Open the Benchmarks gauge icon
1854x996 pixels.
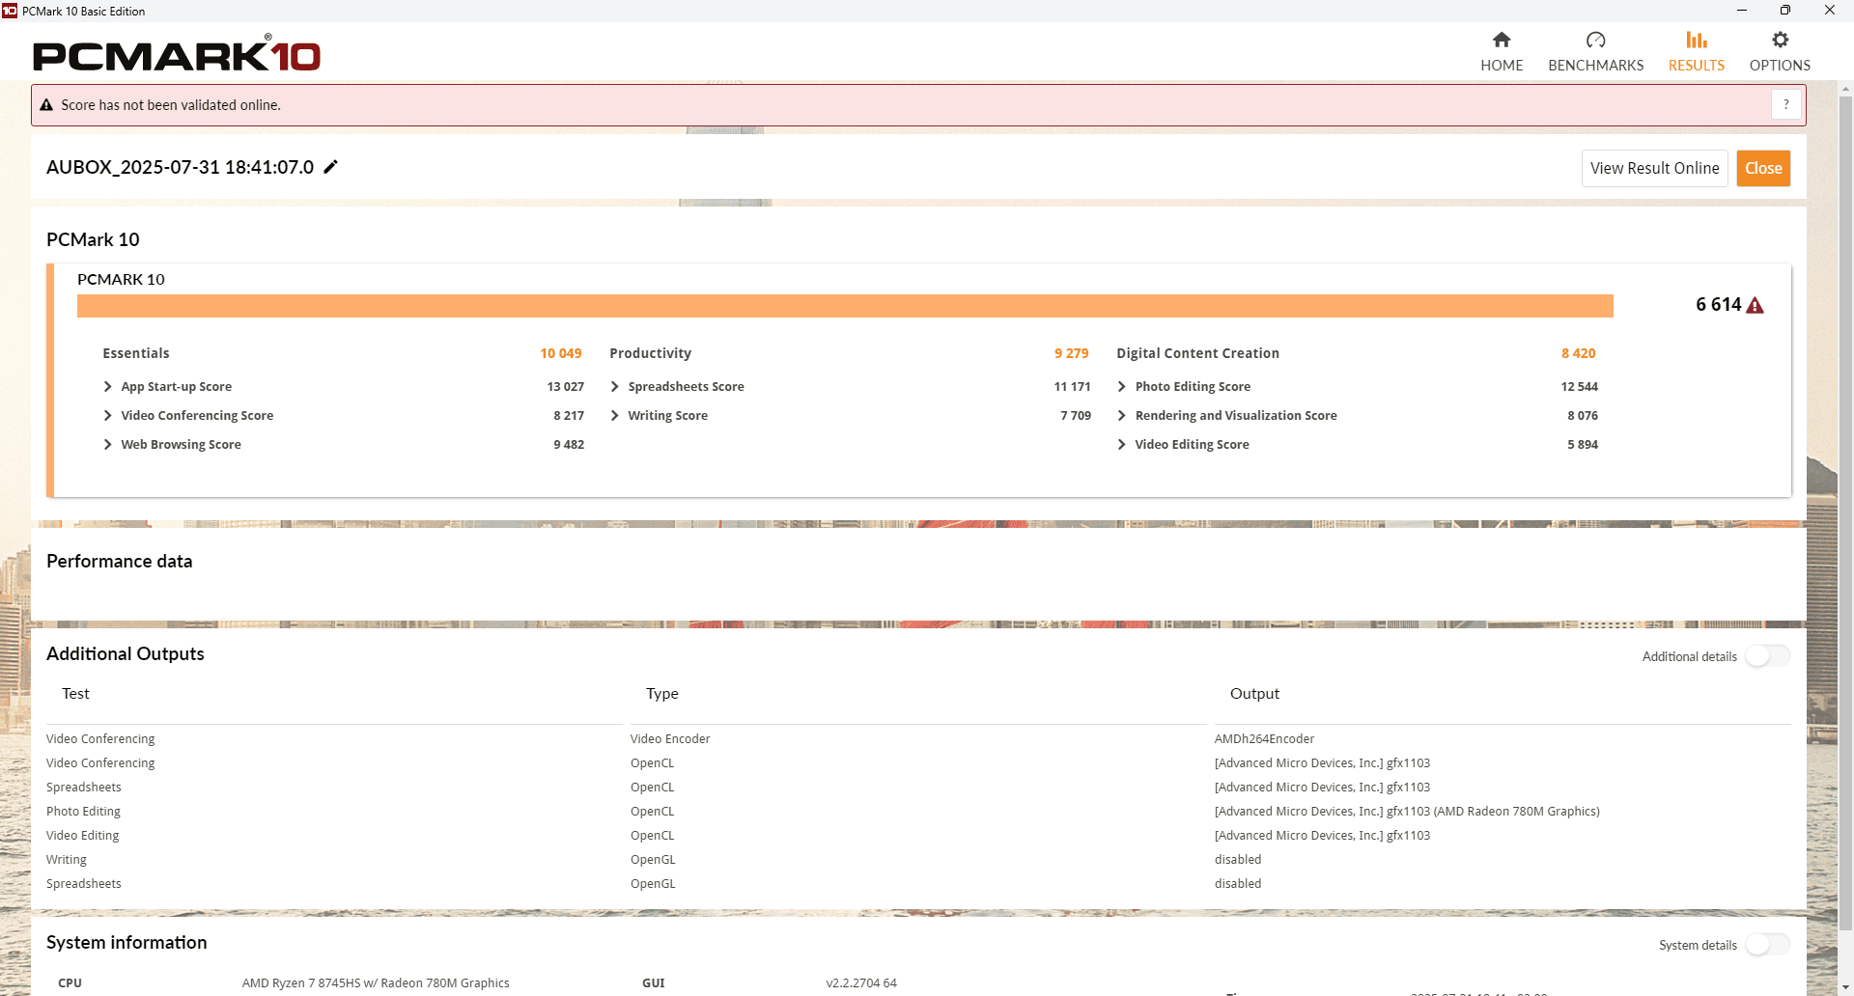pyautogui.click(x=1595, y=40)
